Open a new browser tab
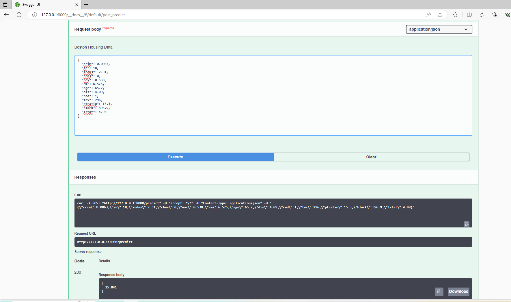Screen dimensions: 511x302 (86, 5)
